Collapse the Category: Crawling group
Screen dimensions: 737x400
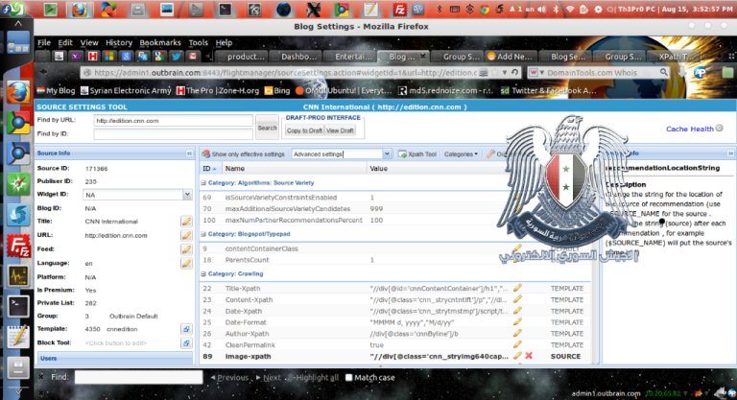click(x=203, y=274)
